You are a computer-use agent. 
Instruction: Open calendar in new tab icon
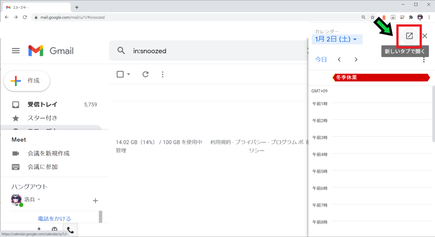[409, 36]
